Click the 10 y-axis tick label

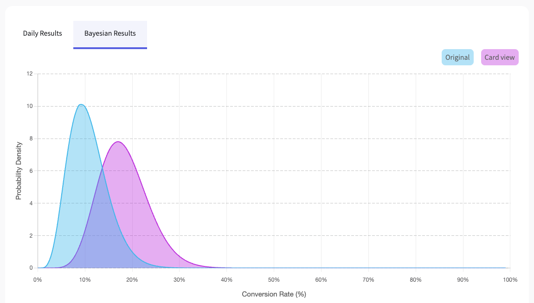click(x=30, y=106)
